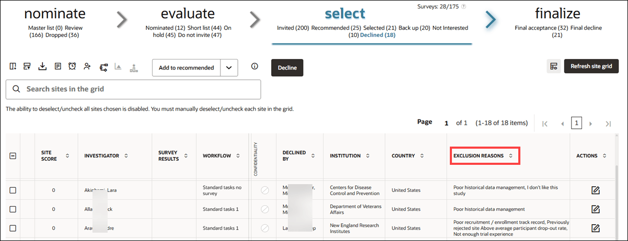Click the arrow between evaluate and select
This screenshot has height=241, width=628.
click(x=254, y=19)
